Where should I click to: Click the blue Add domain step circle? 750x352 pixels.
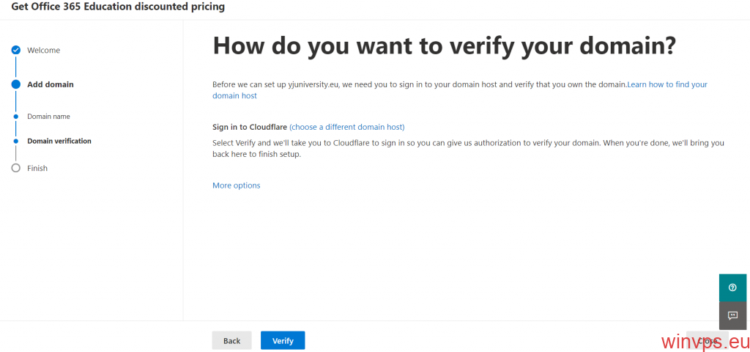point(15,84)
